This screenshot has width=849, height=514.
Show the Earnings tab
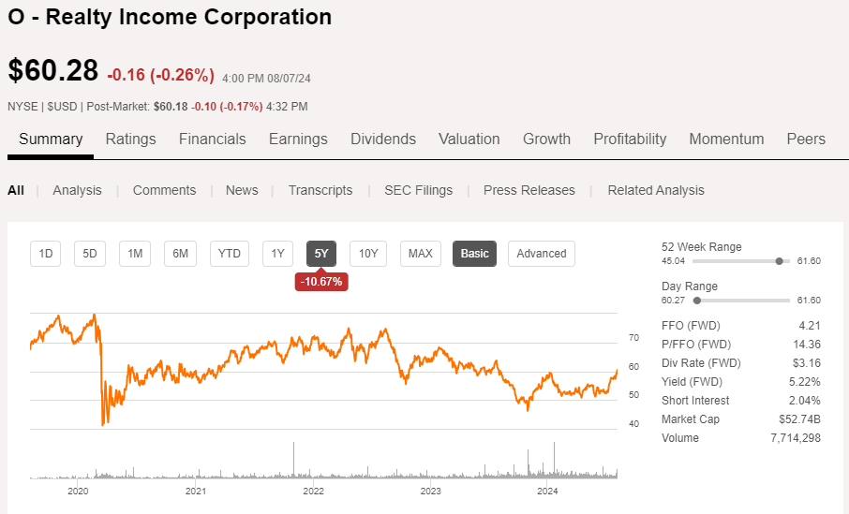click(x=298, y=139)
